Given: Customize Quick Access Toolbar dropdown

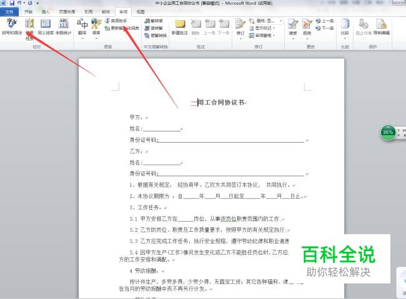Looking at the screenshot, I should pyautogui.click(x=37, y=3).
